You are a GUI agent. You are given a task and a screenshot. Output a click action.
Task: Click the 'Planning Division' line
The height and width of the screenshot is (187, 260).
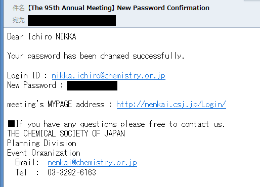(x=41, y=143)
